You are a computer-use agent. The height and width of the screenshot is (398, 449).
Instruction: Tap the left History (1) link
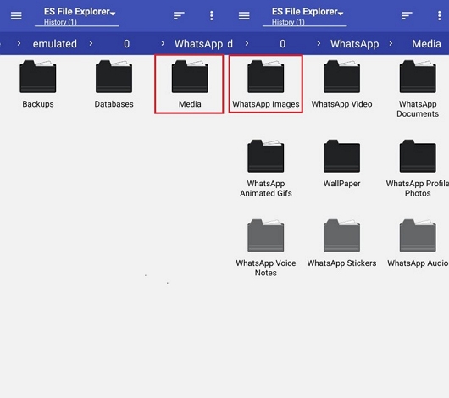coord(60,22)
